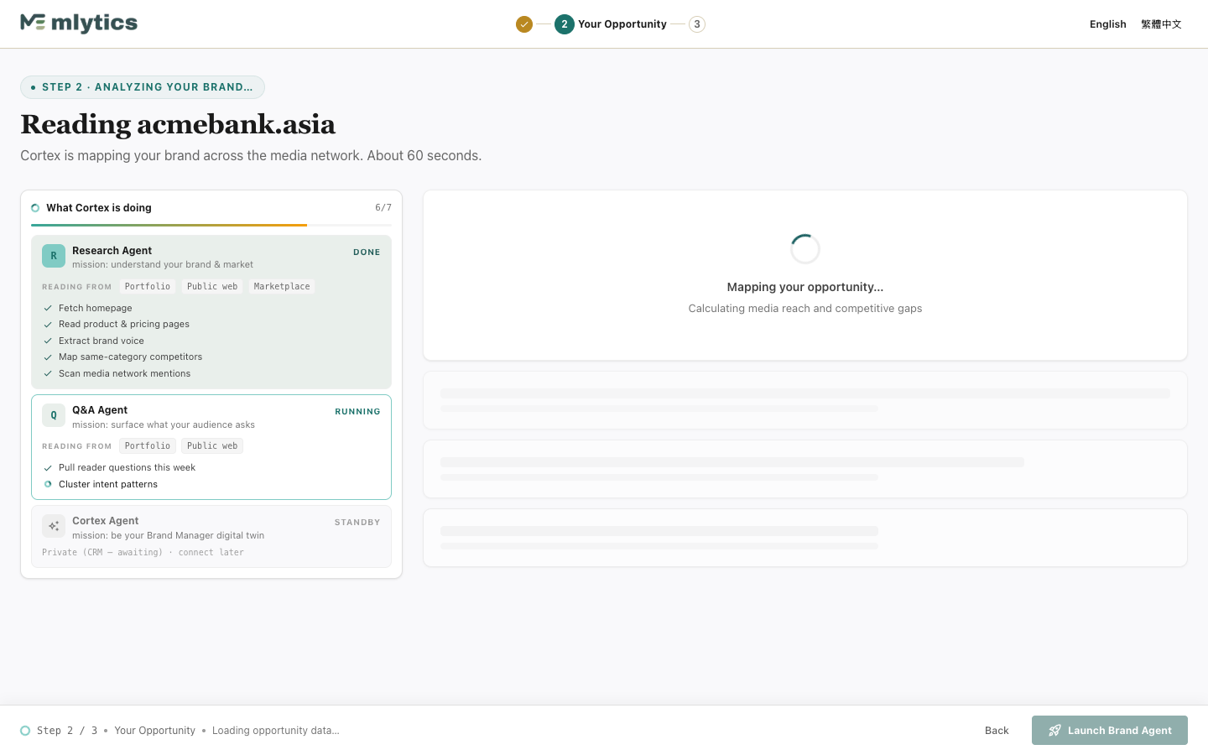The width and height of the screenshot is (1208, 755).
Task: Click Research Agent's Portfolio tag
Action: click(x=148, y=286)
